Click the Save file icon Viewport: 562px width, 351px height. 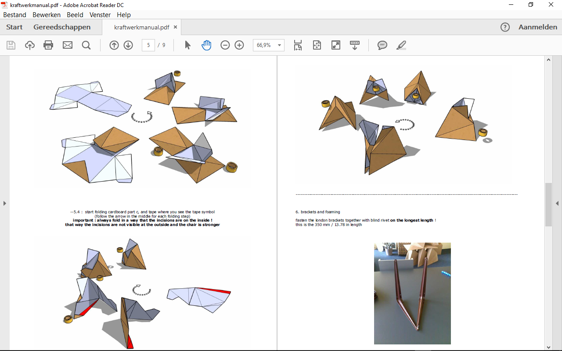pyautogui.click(x=11, y=45)
